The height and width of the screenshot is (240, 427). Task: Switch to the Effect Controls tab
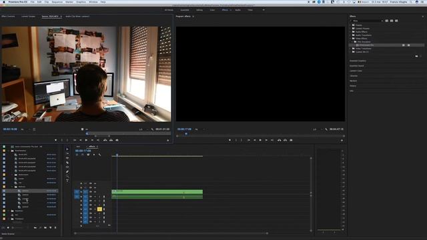8,16
